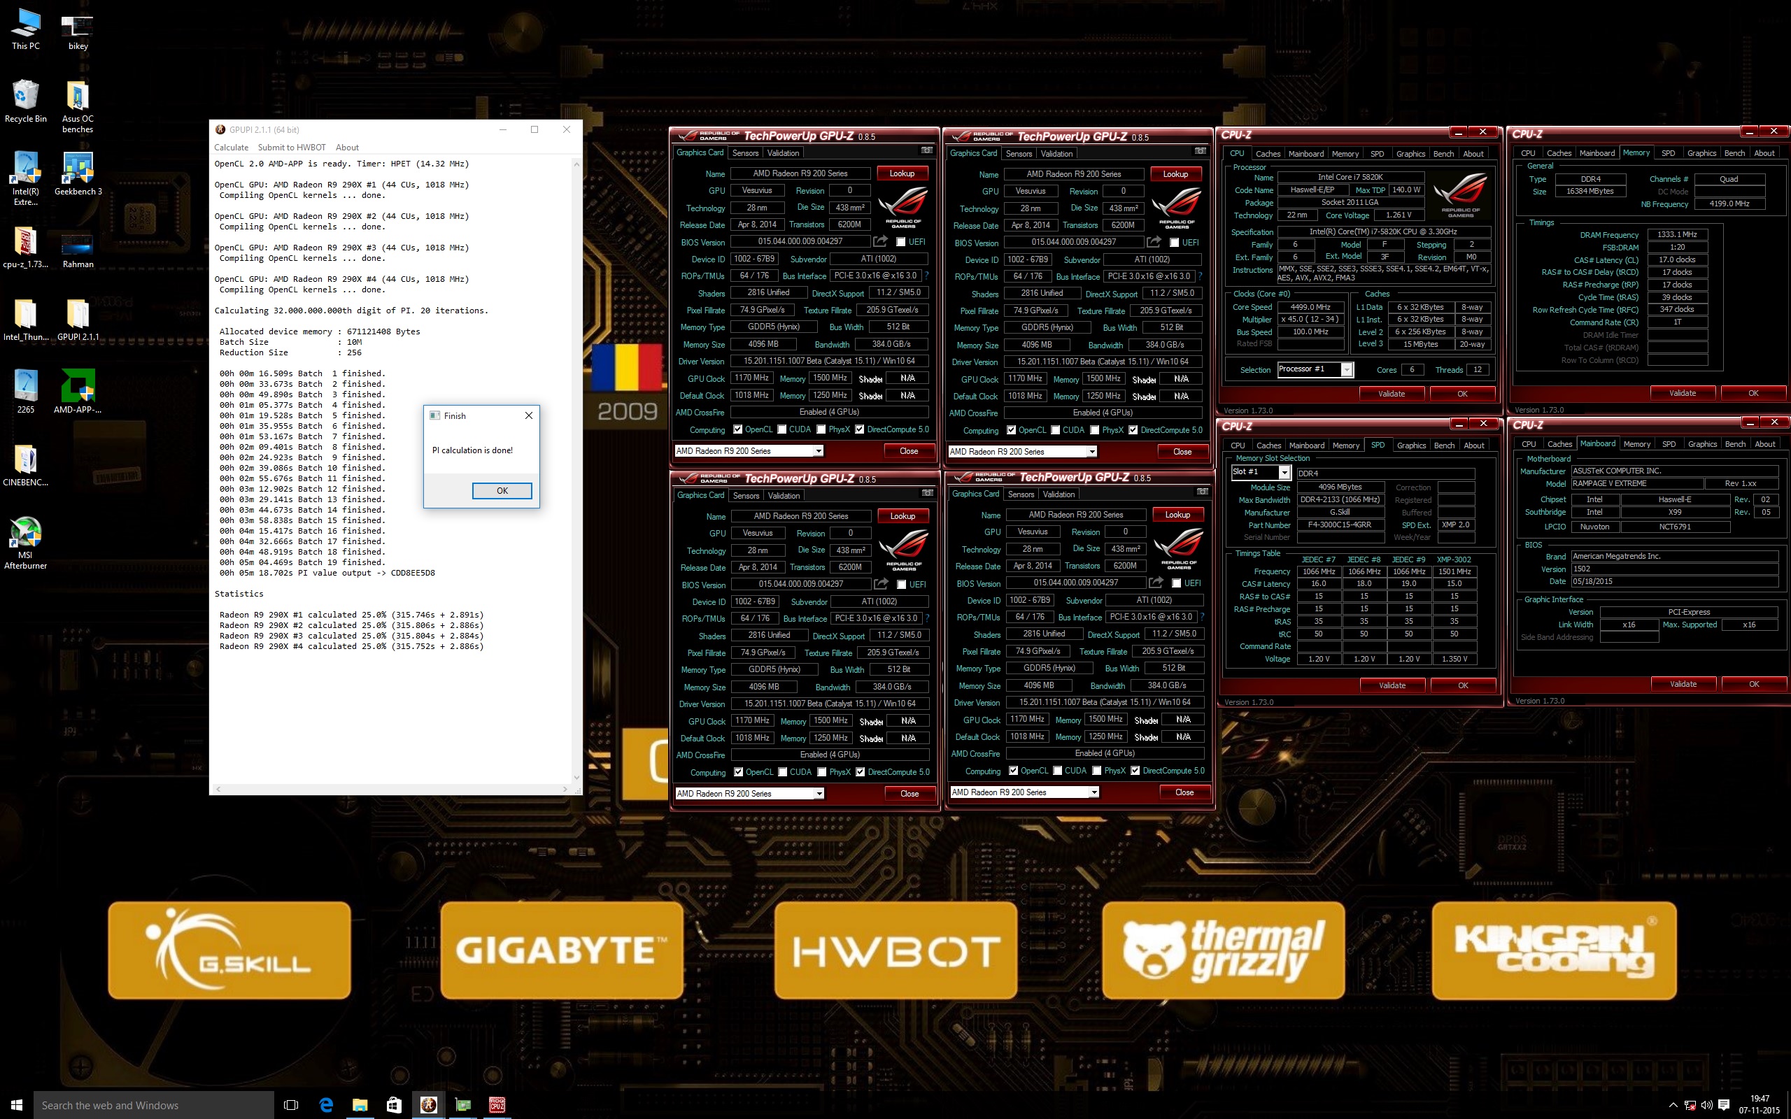
Task: Open the Windows Store taskbar icon
Action: point(394,1104)
